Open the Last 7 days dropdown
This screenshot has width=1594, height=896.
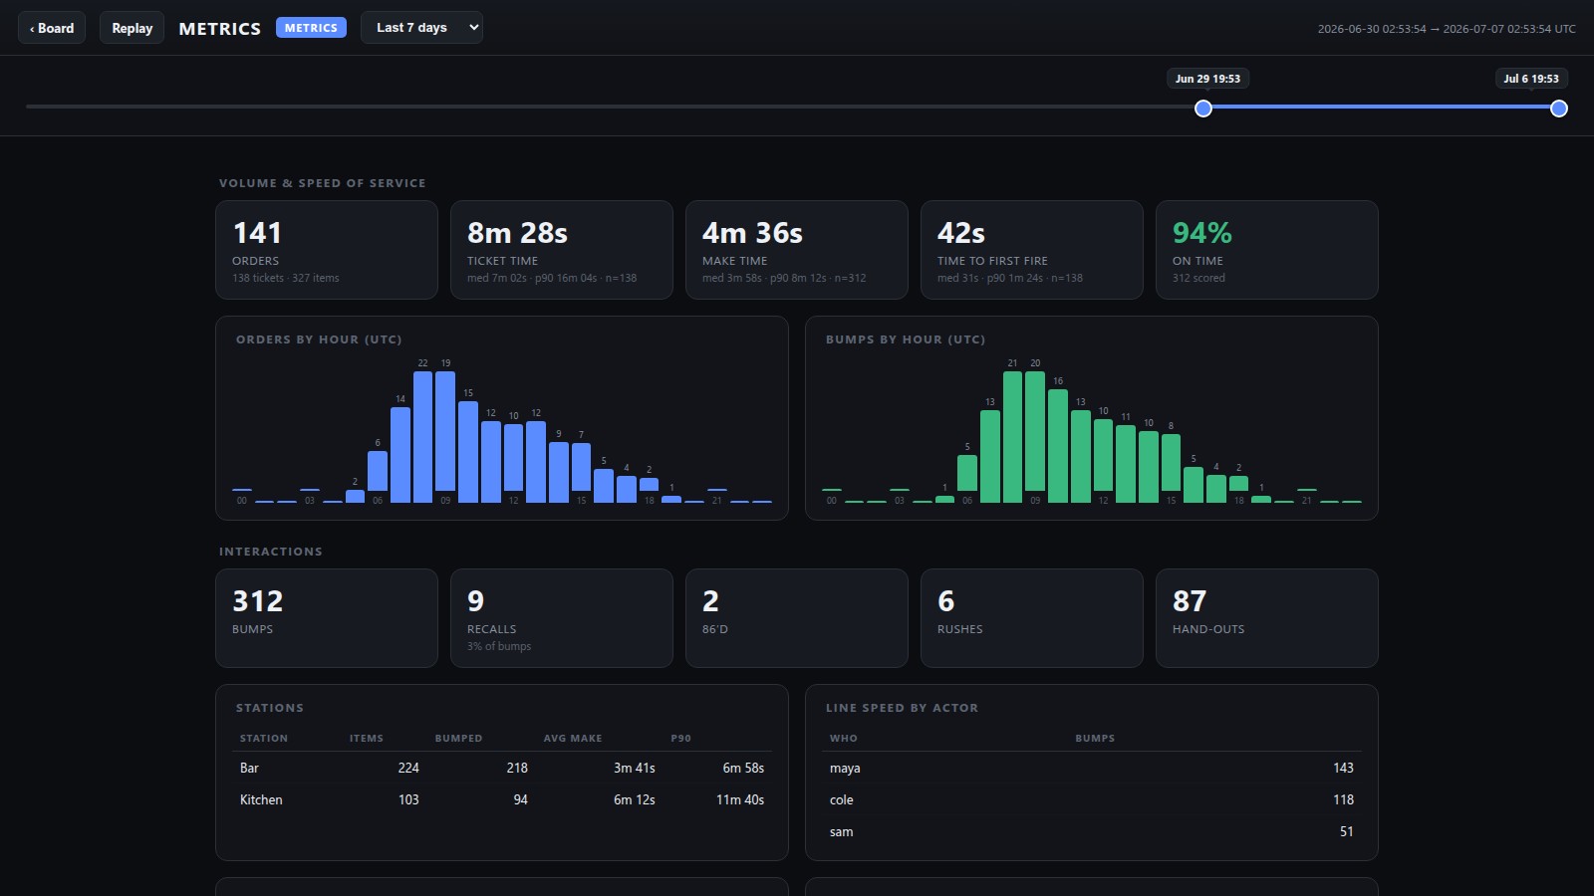(x=422, y=28)
